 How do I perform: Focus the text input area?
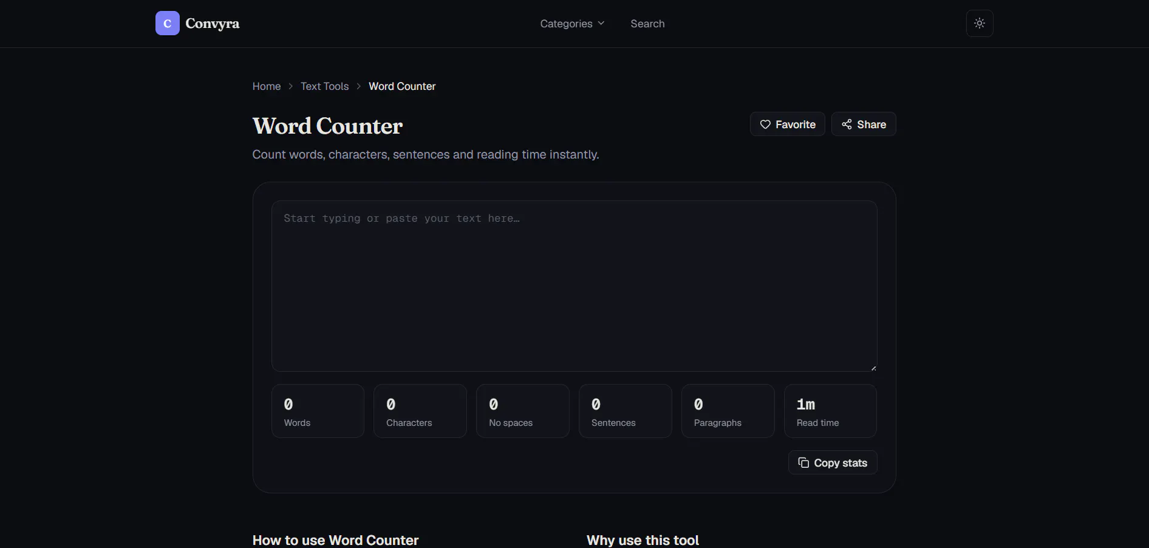click(x=574, y=286)
